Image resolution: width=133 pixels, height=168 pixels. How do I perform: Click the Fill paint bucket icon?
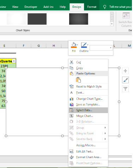click(74, 45)
